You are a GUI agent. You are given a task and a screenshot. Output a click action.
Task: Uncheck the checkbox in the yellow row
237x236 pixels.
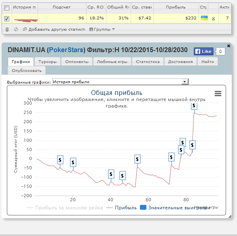[6, 19]
